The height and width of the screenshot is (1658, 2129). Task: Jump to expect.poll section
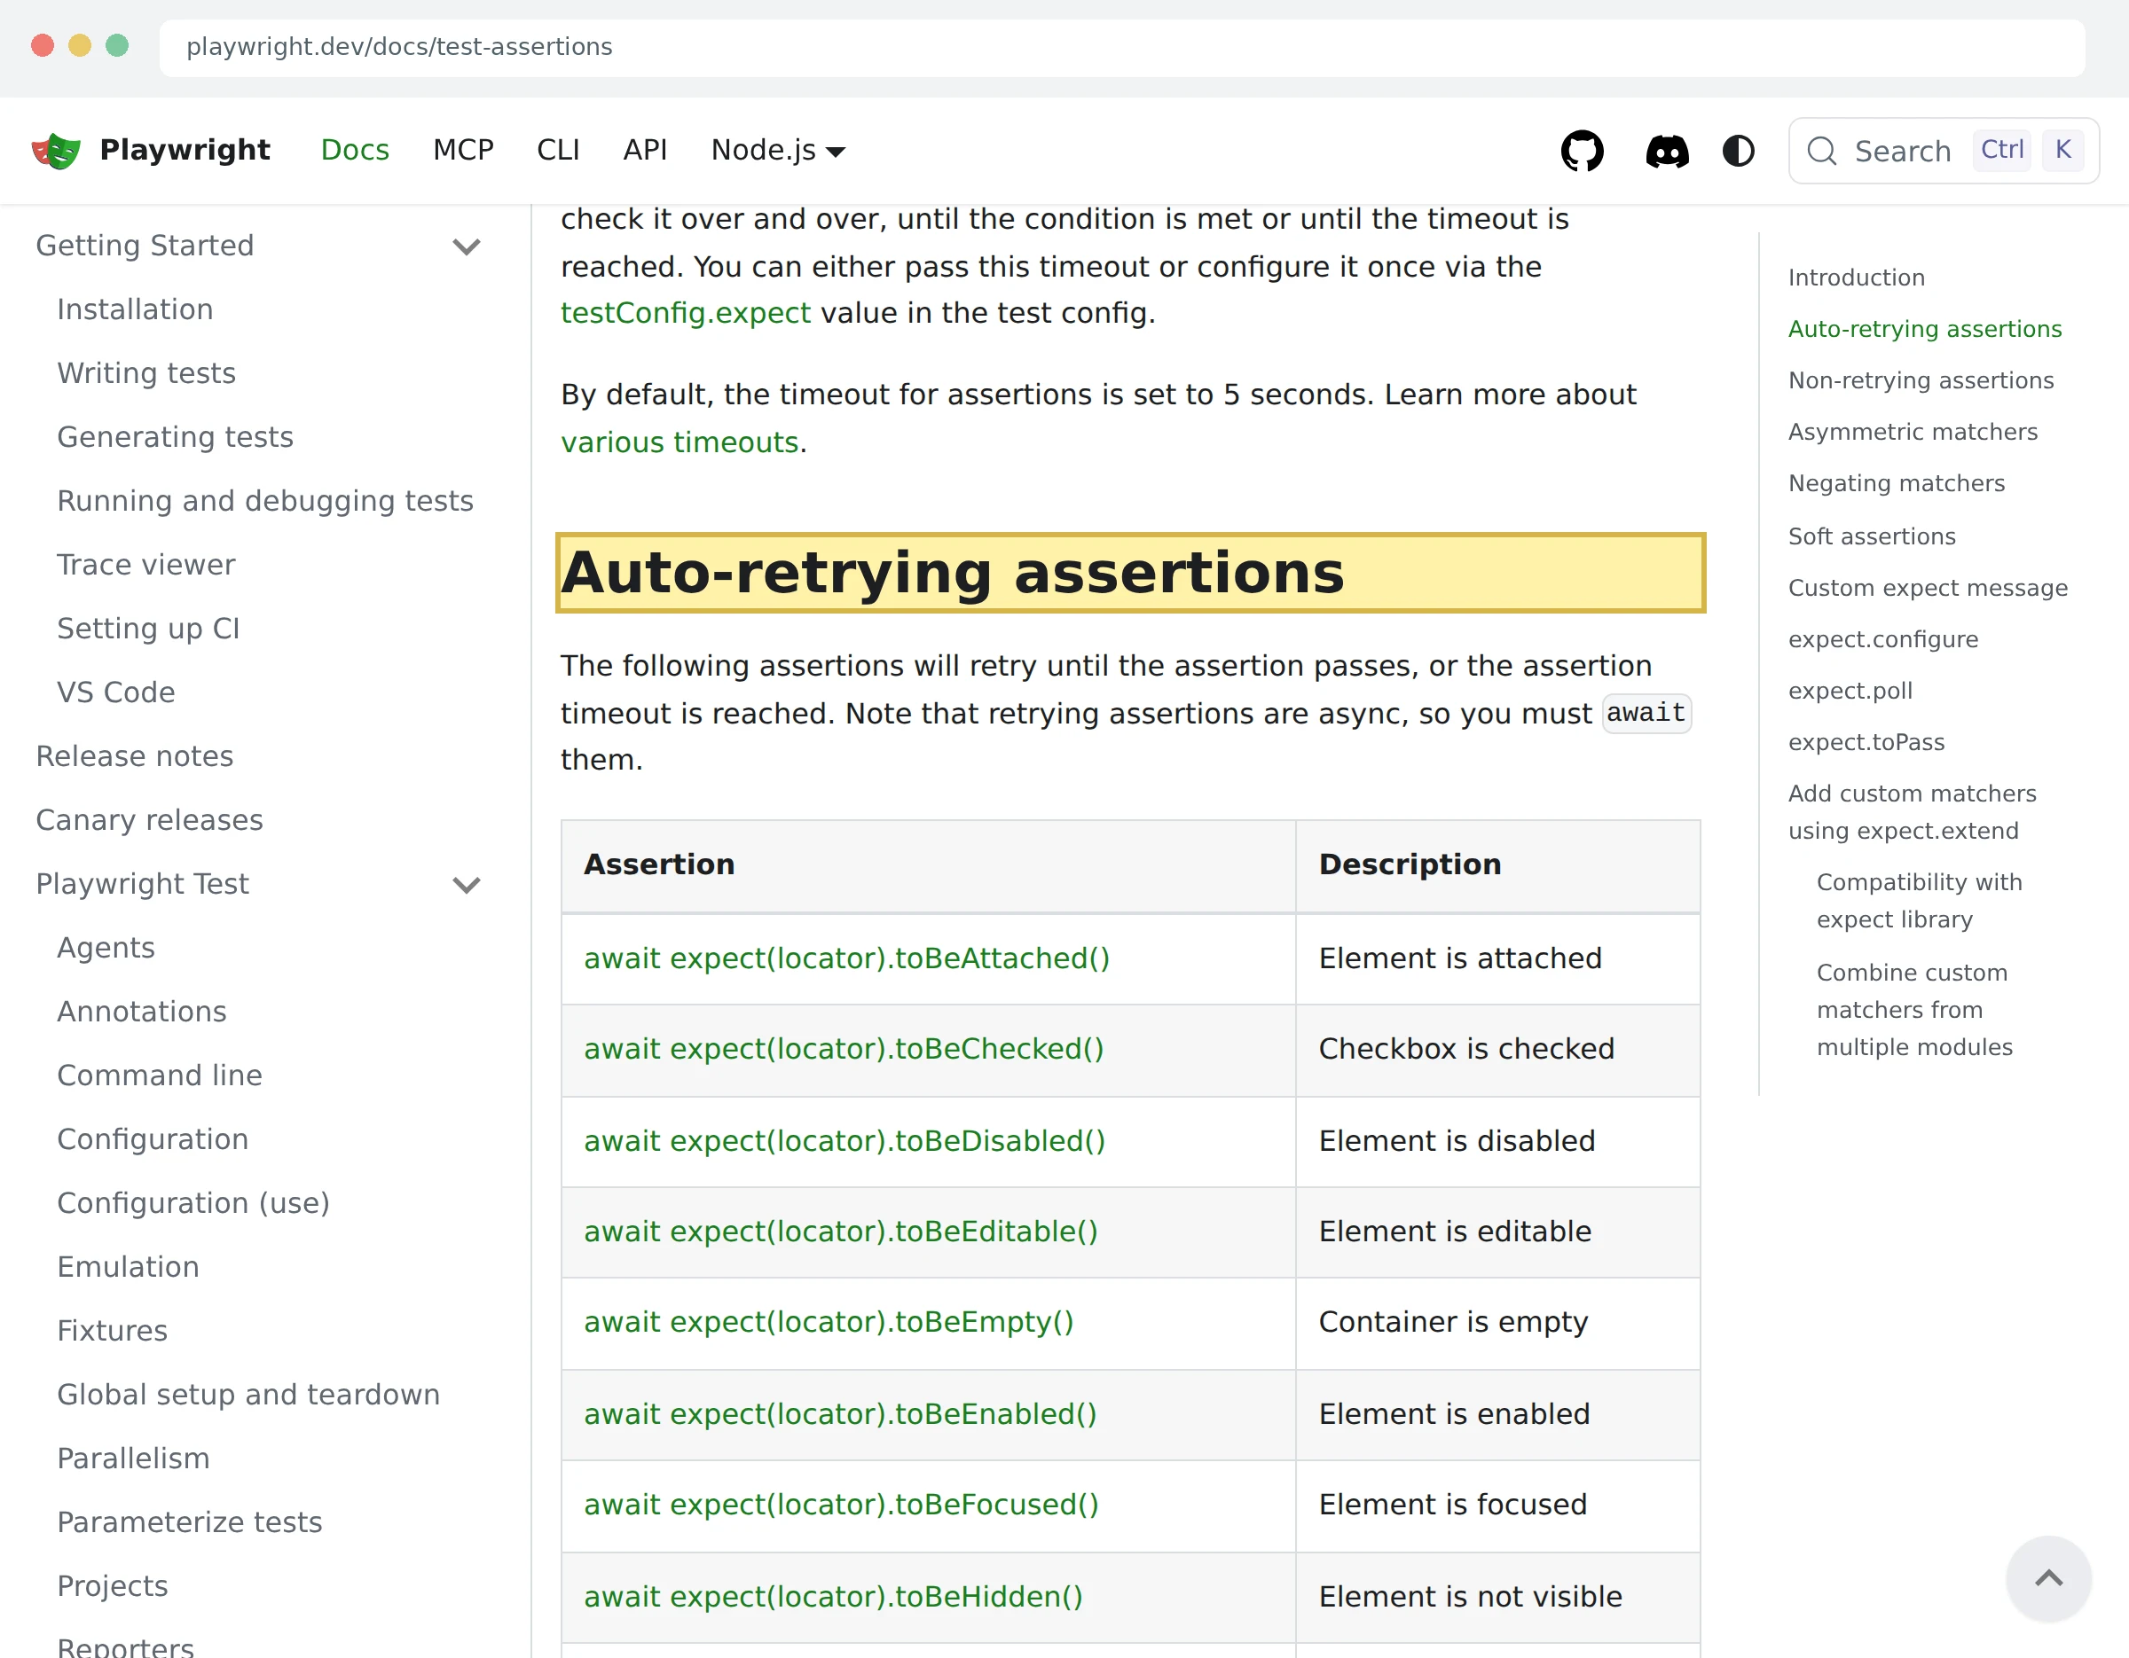1850,691
